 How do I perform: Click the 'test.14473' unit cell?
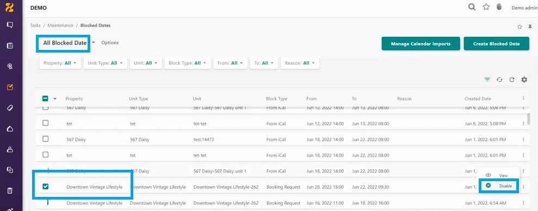[x=204, y=139]
